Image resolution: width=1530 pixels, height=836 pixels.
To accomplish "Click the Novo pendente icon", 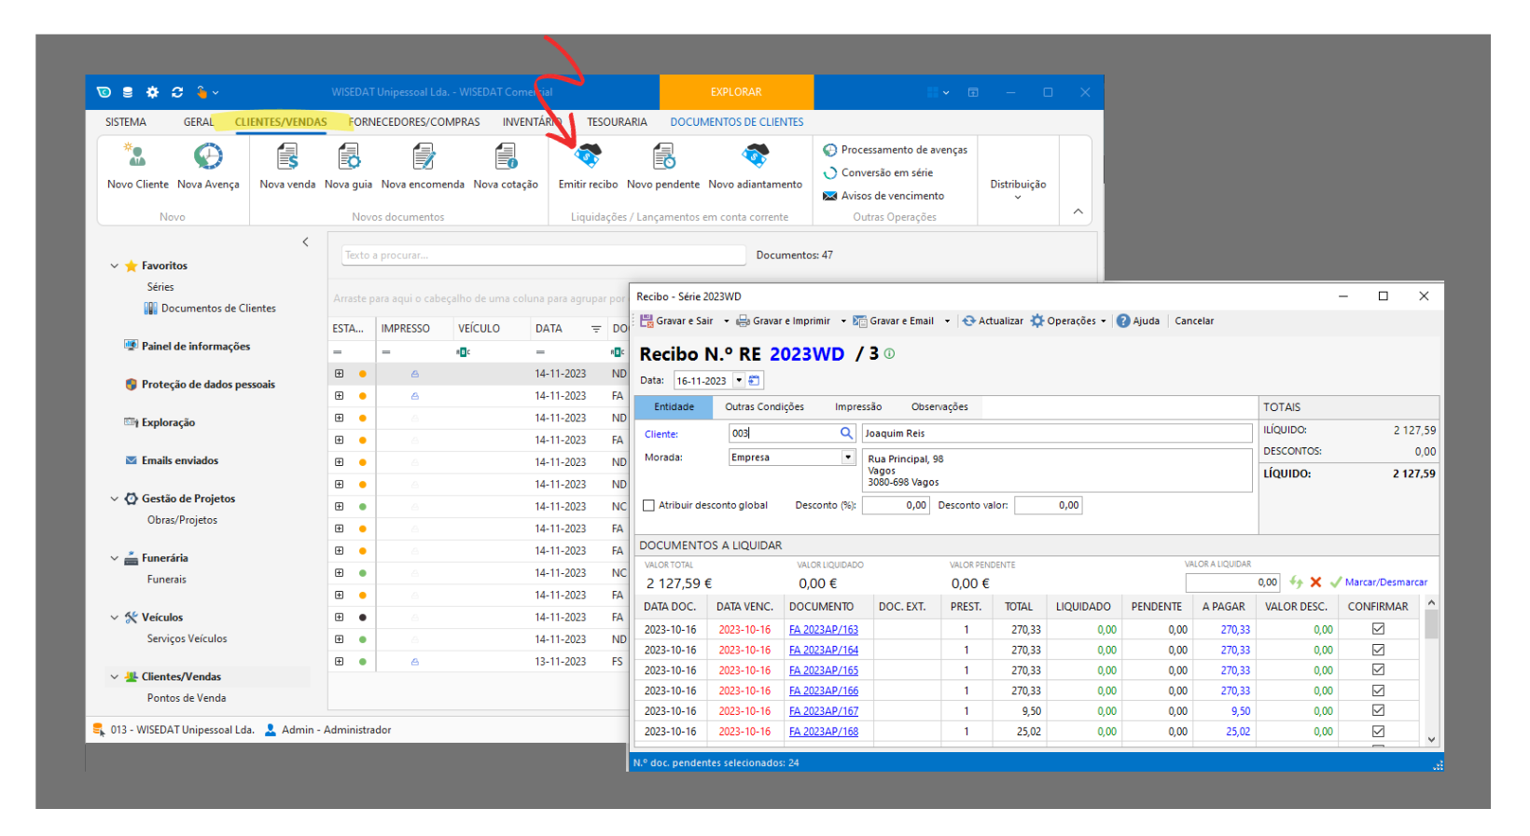I will tap(663, 157).
